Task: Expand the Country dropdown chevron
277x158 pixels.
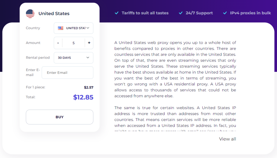Action: click(88, 28)
